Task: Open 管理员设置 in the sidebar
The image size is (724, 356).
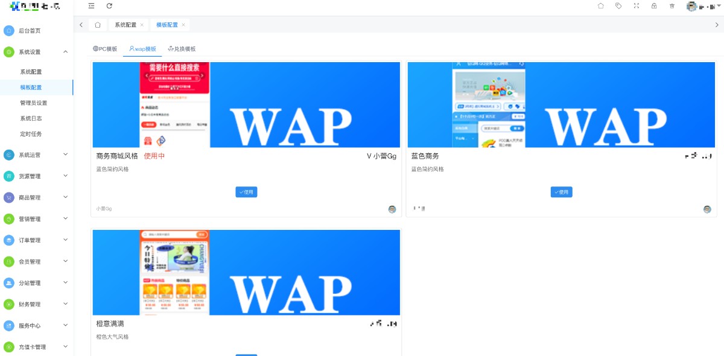Action: [x=33, y=103]
